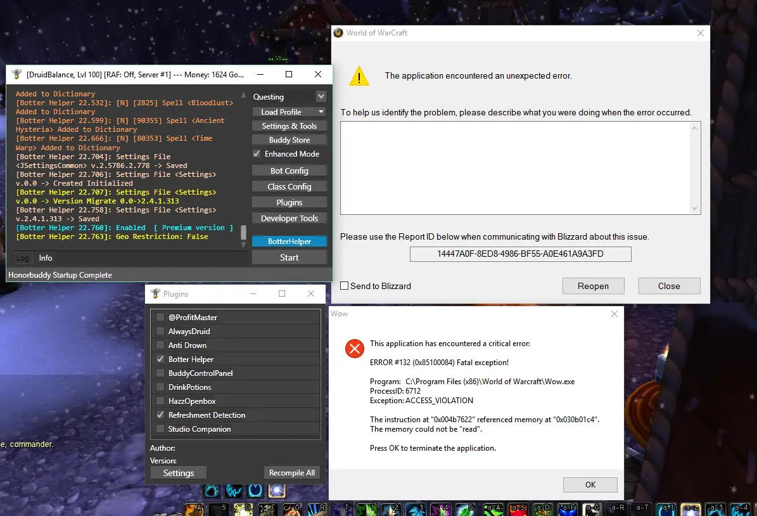Disable the Botter Helper plugin checkbox

tap(160, 359)
